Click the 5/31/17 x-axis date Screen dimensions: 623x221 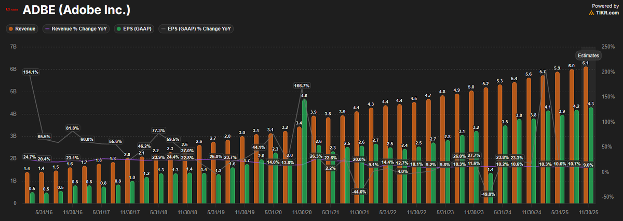point(100,212)
